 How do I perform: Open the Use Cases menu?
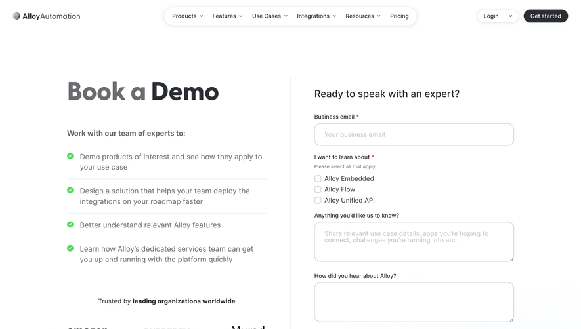(270, 16)
